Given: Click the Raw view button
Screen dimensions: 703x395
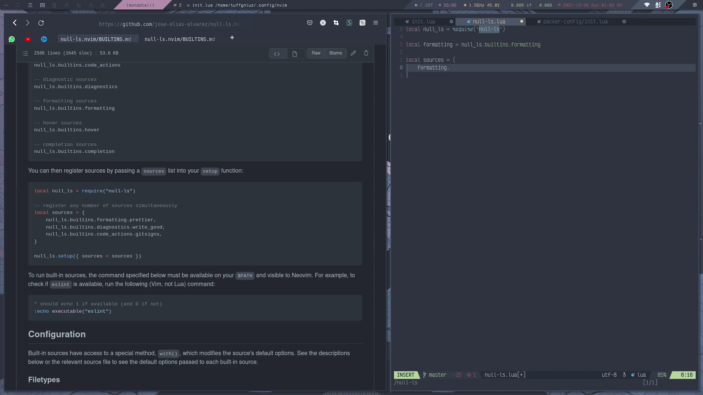Looking at the screenshot, I should tap(316, 53).
